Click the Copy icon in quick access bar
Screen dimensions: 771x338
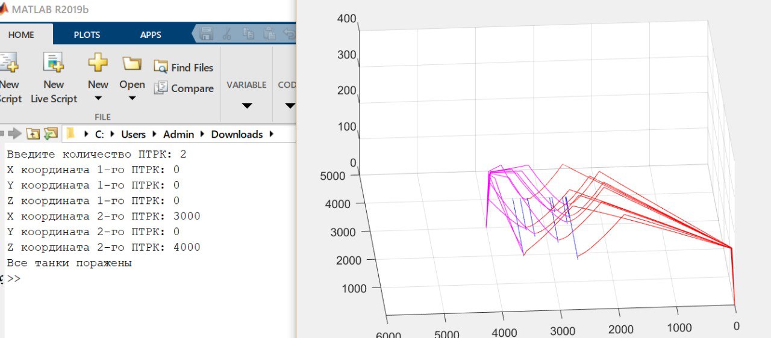click(x=248, y=34)
